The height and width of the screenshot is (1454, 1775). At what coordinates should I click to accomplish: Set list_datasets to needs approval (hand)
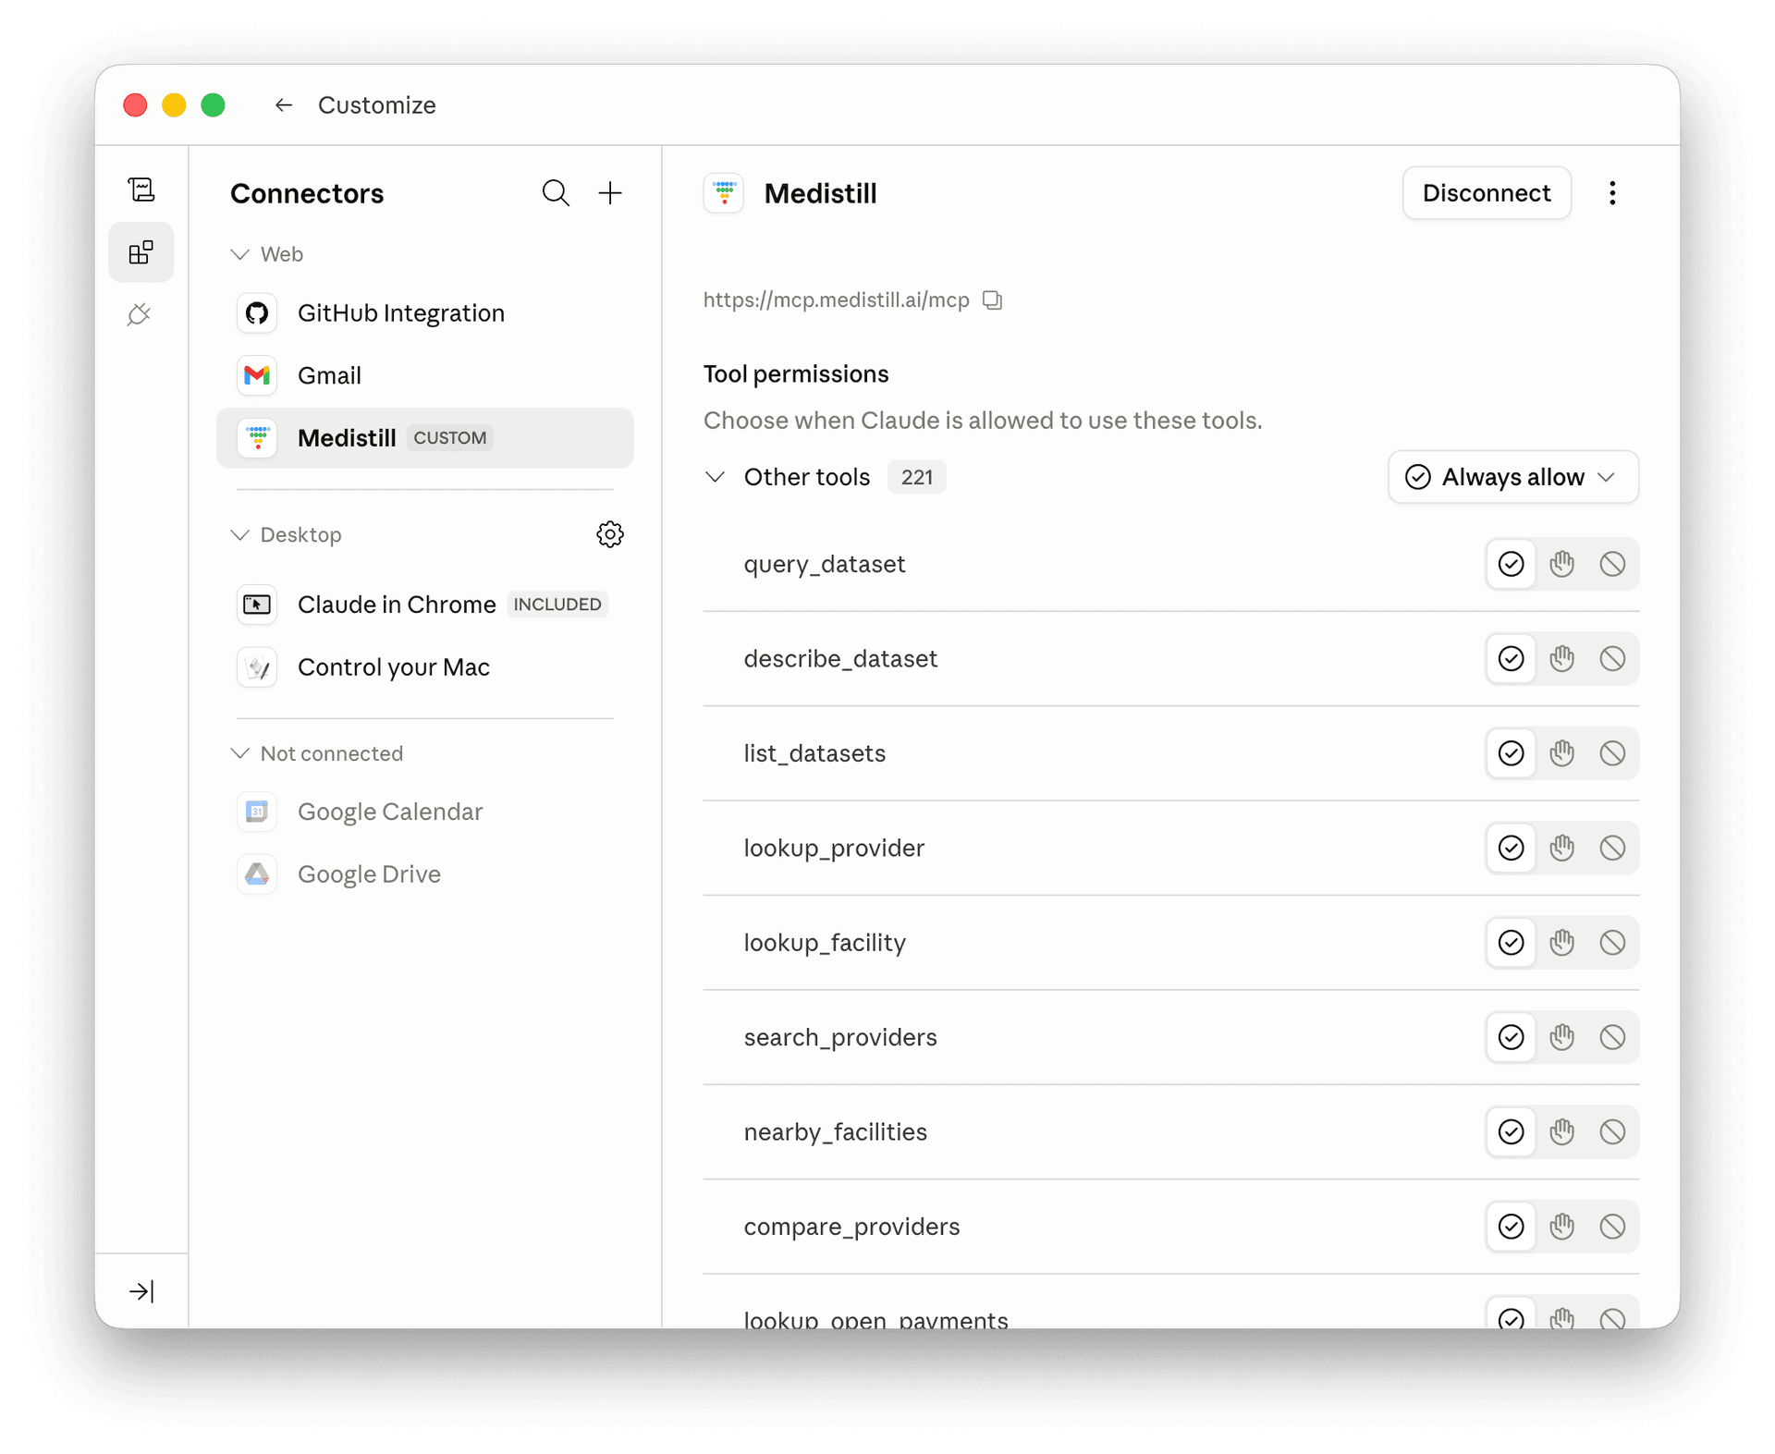(x=1562, y=753)
